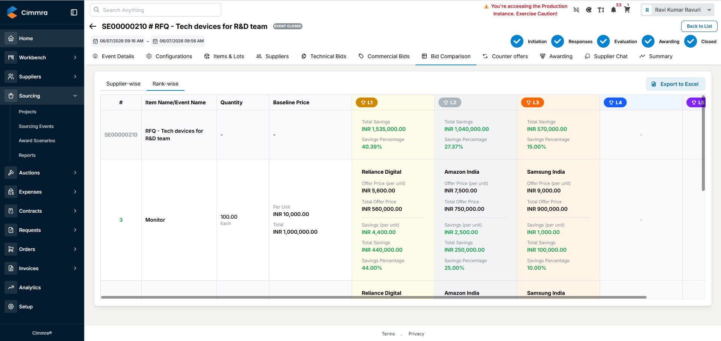Screen dimensions: 721x341
Task: Collapse the Sourcing menu chevron
Action: (x=75, y=96)
